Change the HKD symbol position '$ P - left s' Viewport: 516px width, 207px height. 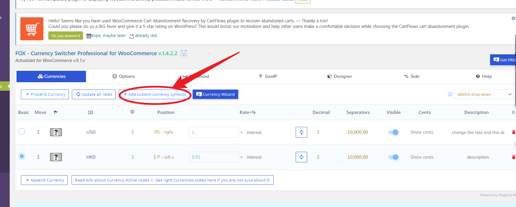click(x=163, y=157)
